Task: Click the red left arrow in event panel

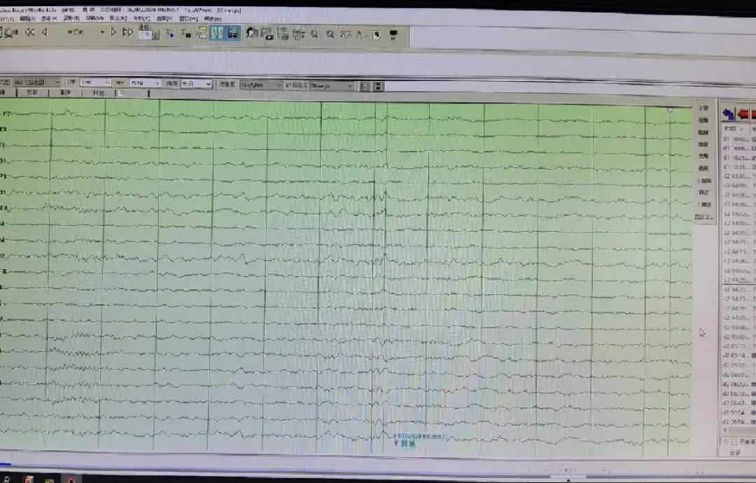Action: tap(743, 114)
